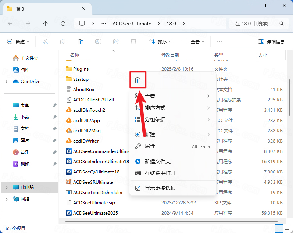Click the refresh button in navigation bar
Screen dimensions: 293x233
[63, 24]
